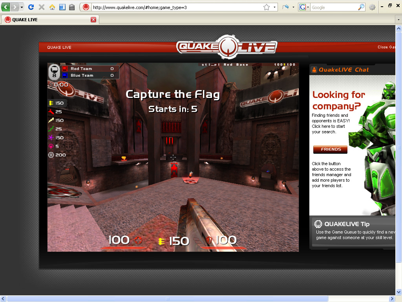The image size is (402, 302).
Task: Click the pink BFG ammo icon
Action: (51, 146)
